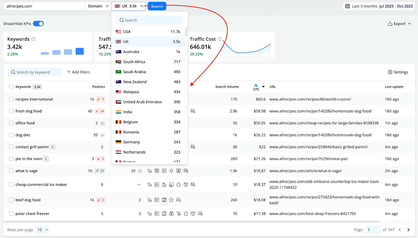Screen dimensions: 418x238
Task: Click the open book icon in 'what is sage' row
Action: point(157,171)
